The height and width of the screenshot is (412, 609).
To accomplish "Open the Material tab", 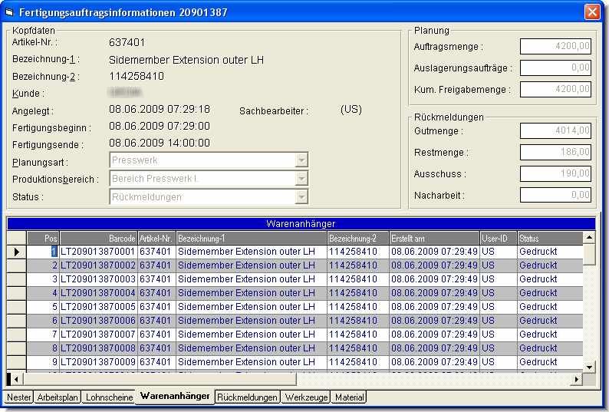I will click(350, 397).
